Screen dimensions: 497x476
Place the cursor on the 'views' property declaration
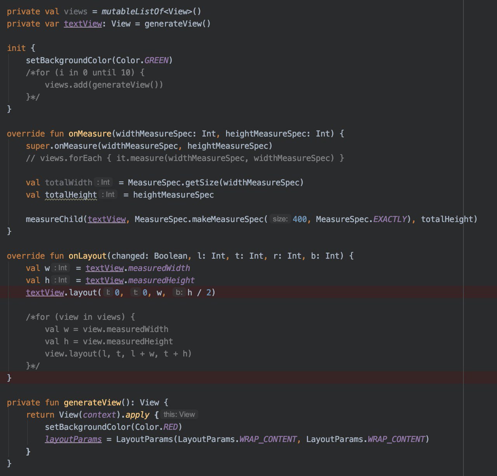(76, 12)
